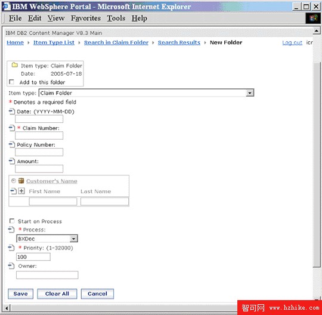The image size is (322, 315).
Task: Click the attribute icon beside Owner label
Action: click(x=11, y=266)
